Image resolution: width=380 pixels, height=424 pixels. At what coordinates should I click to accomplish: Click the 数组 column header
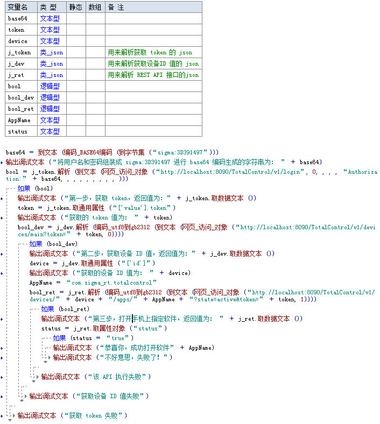[x=95, y=8]
